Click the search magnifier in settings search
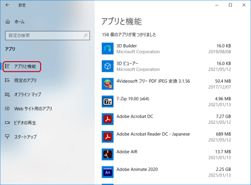The image size is (251, 185). (x=85, y=36)
